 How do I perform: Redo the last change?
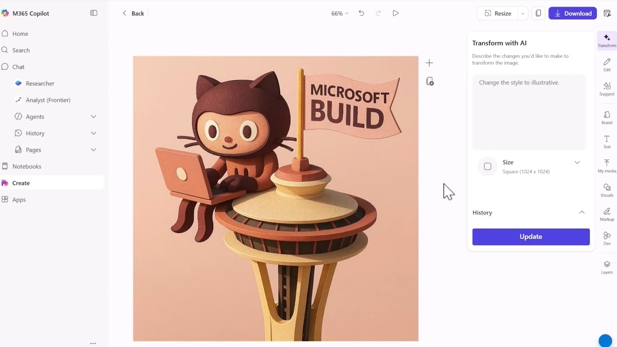(x=378, y=13)
